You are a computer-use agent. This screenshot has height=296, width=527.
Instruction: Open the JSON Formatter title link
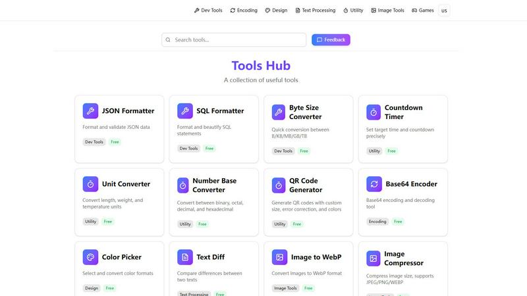(128, 111)
